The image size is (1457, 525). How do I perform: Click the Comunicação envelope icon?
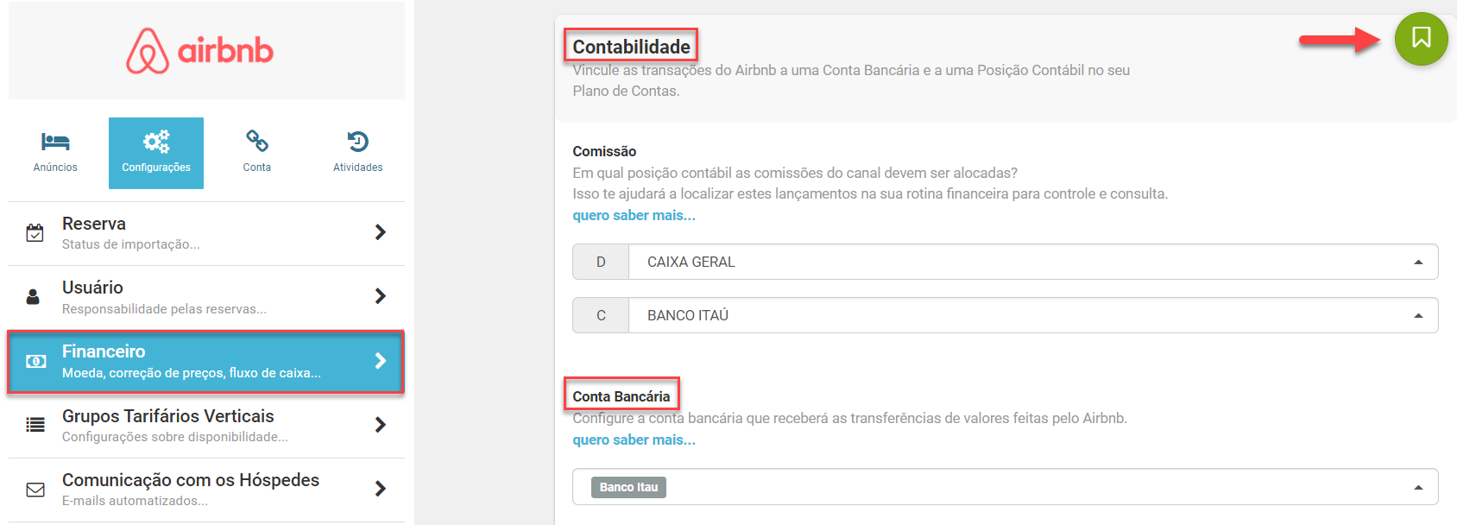point(35,490)
